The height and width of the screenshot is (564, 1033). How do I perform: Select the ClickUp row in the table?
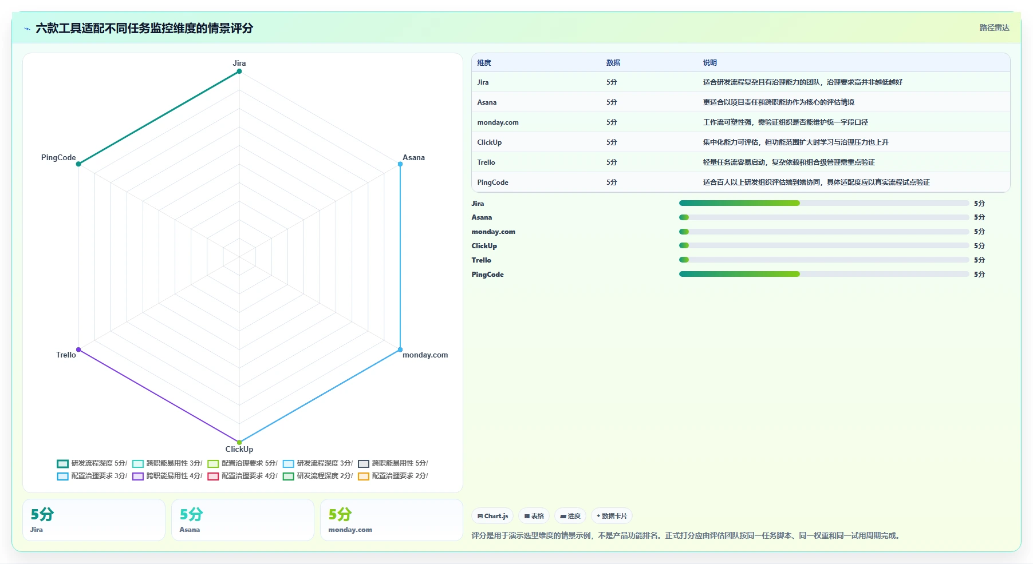[x=741, y=142]
